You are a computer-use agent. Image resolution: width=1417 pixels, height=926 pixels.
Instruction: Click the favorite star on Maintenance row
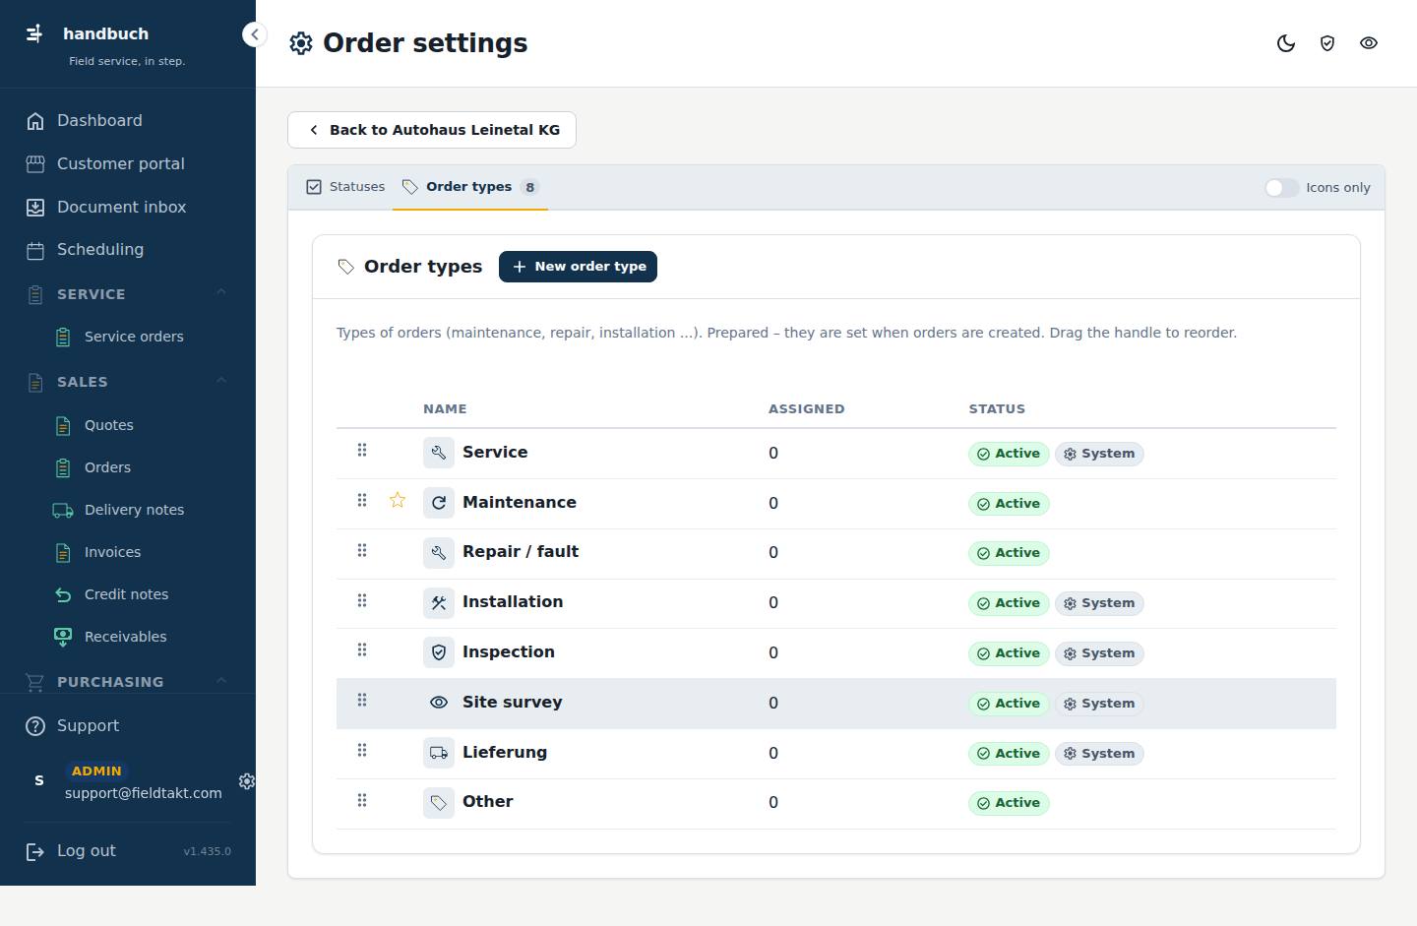398,501
